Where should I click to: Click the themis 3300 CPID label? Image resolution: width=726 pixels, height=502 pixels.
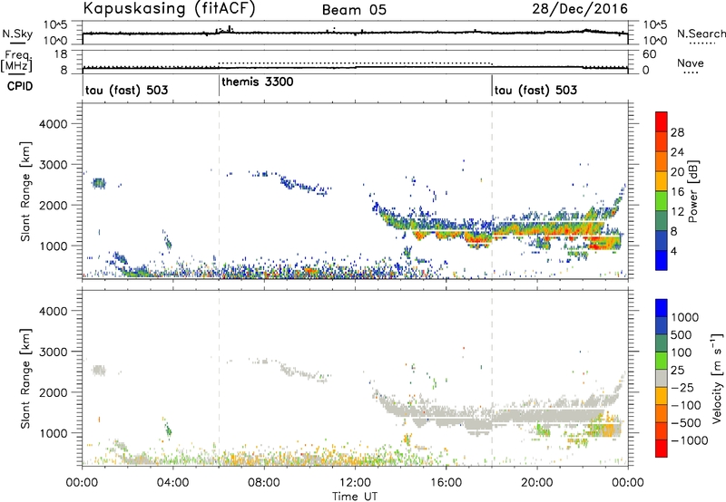pos(258,82)
